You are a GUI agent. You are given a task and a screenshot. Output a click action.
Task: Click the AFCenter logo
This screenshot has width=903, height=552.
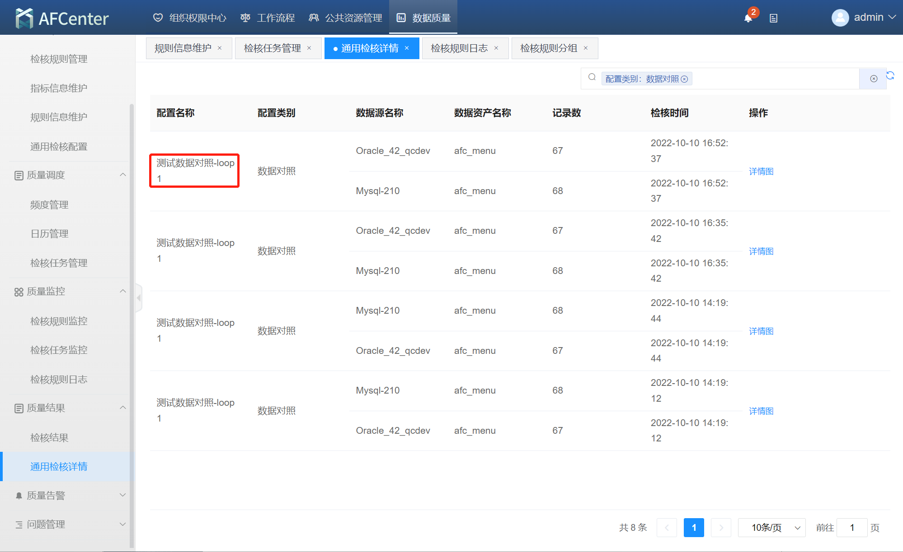[62, 18]
